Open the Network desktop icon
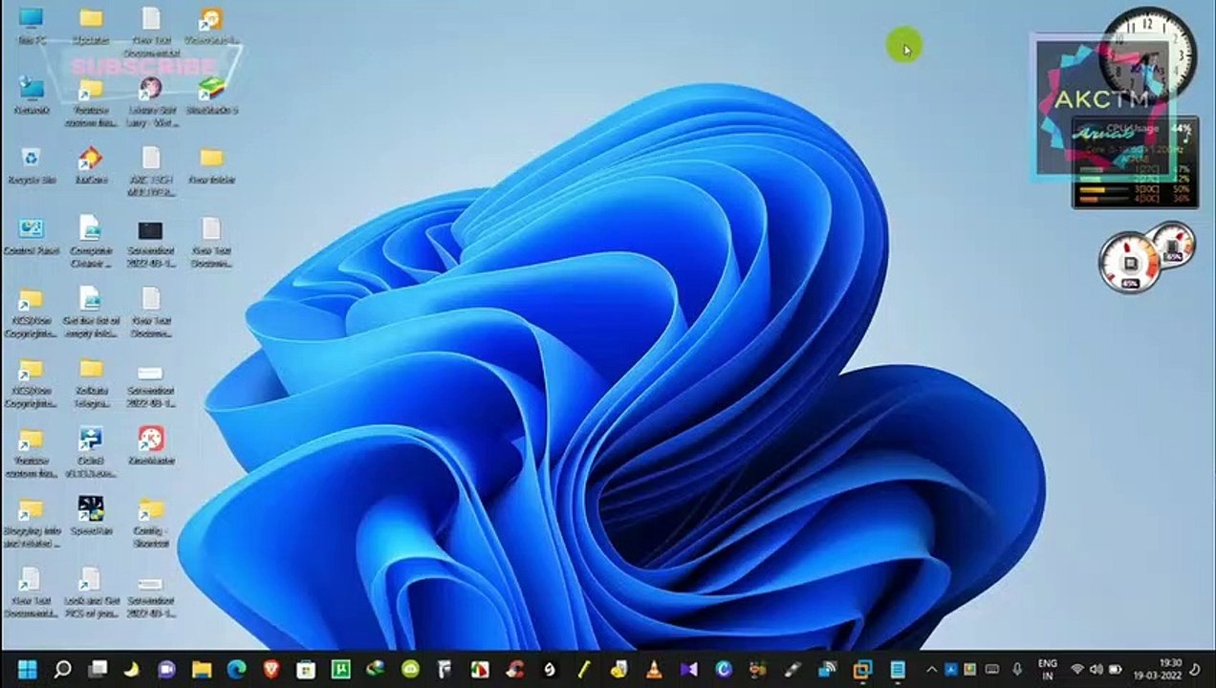The image size is (1216, 688). click(31, 95)
